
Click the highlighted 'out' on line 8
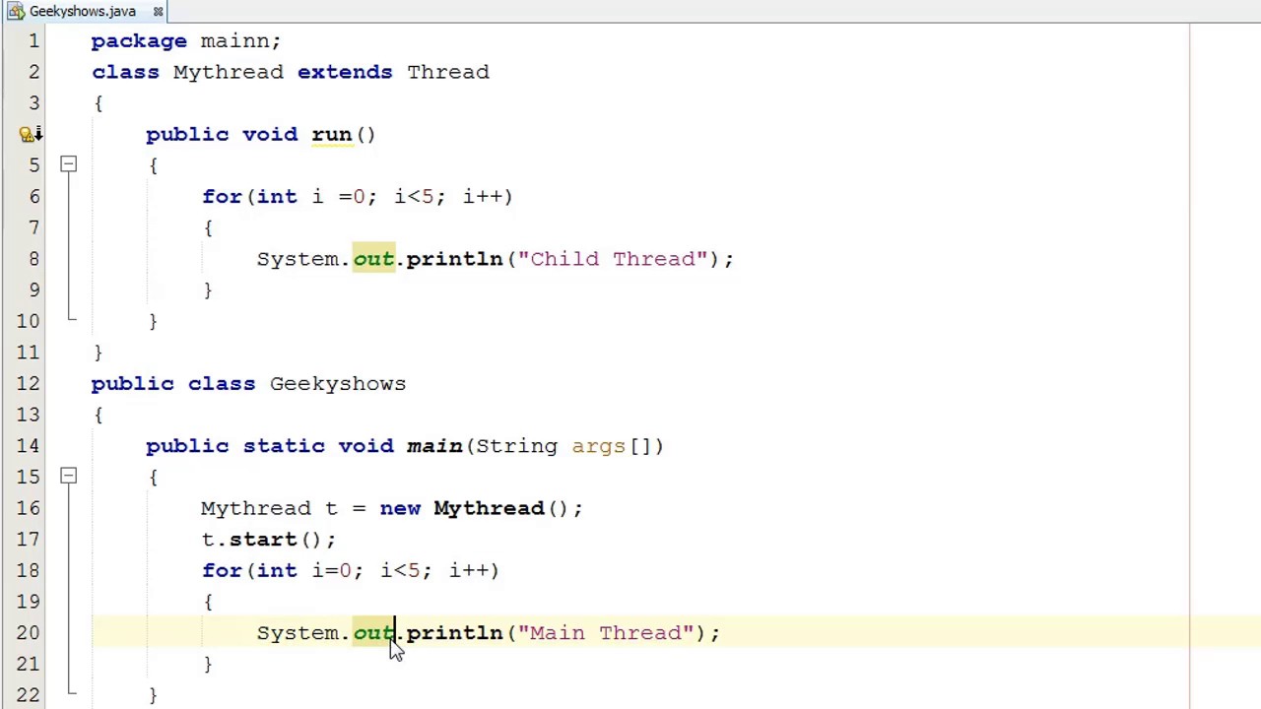pos(373,259)
